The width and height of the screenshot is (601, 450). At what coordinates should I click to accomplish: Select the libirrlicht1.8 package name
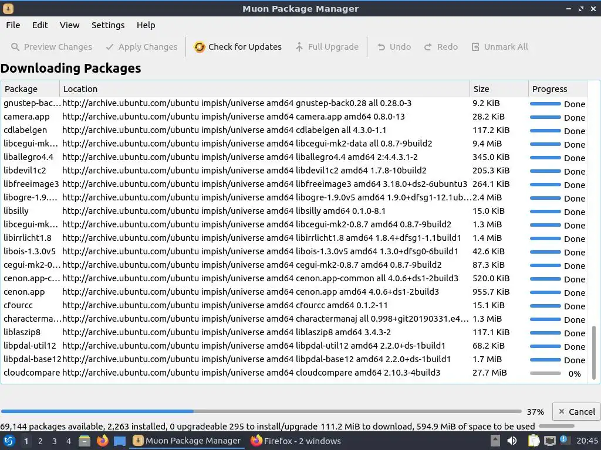(x=27, y=238)
